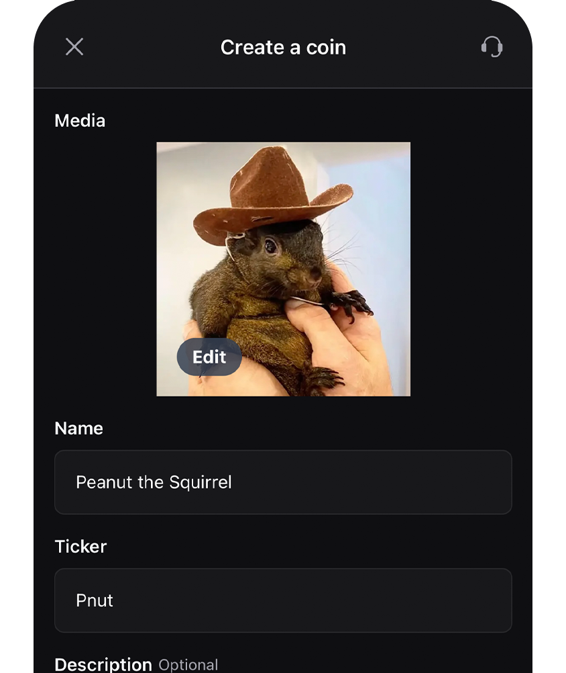
Task: Focus the Name input field
Action: click(x=283, y=482)
